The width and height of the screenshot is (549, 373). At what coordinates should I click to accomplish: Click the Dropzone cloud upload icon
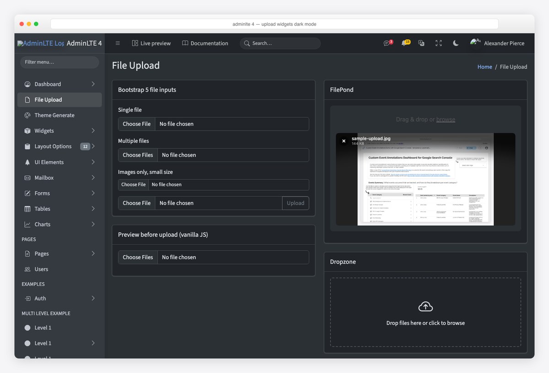tap(425, 306)
